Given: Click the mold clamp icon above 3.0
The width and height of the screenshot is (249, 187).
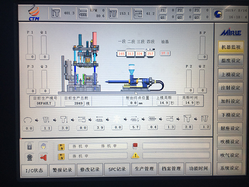Looking at the screenshot, I should click(64, 119).
